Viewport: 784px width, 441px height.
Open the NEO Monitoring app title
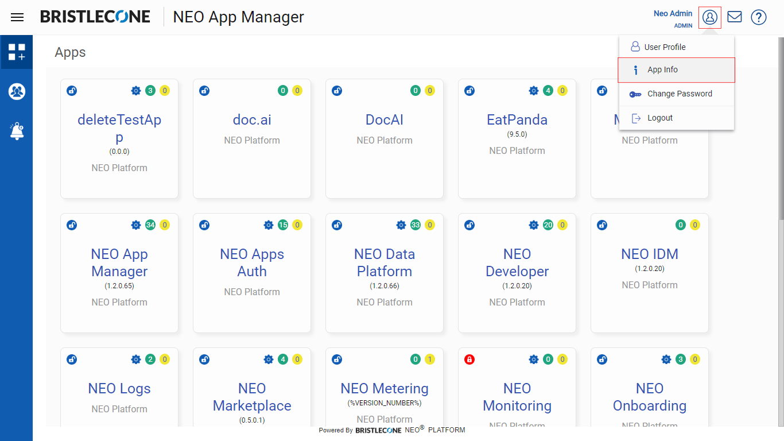(517, 397)
